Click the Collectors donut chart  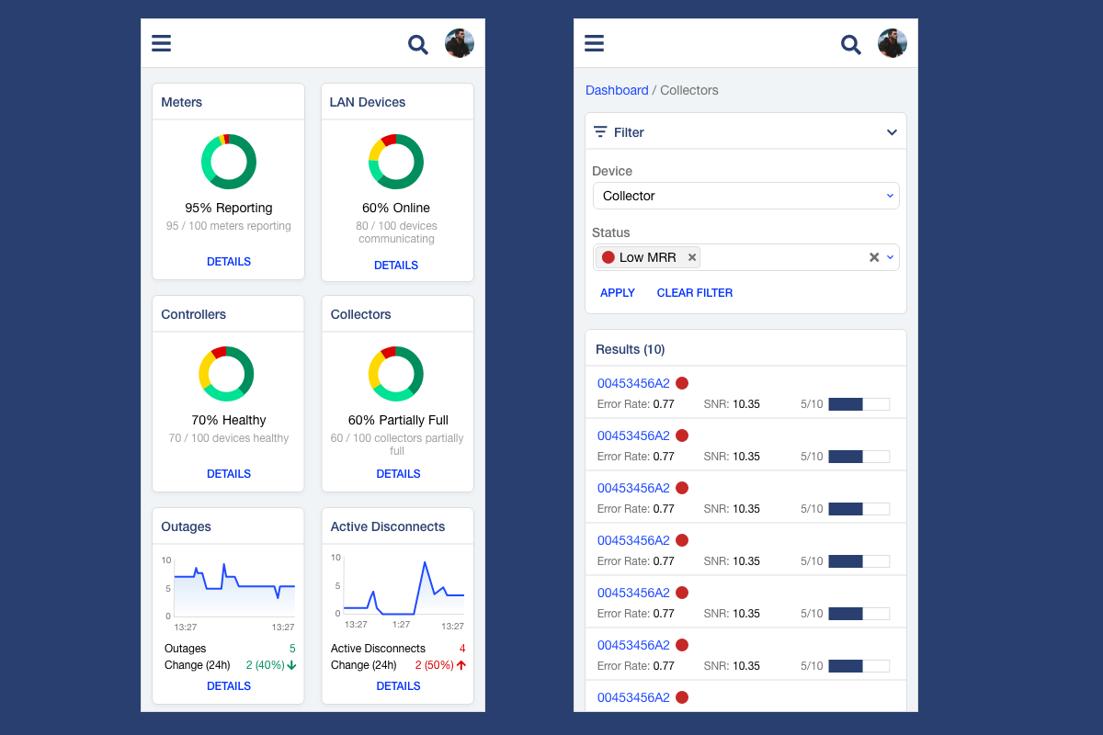[x=396, y=374]
